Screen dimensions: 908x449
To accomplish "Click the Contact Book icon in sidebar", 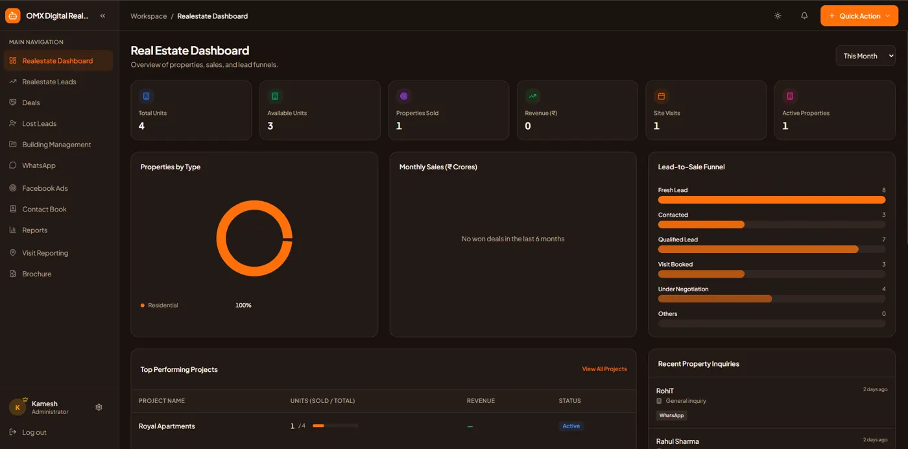I will pos(12,209).
